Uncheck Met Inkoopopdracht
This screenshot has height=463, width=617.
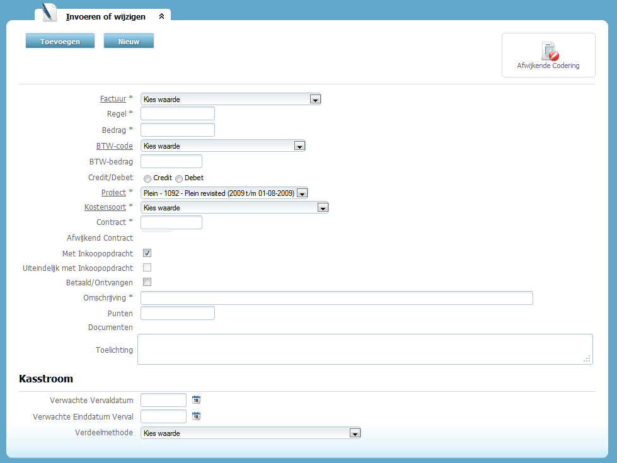pyautogui.click(x=146, y=253)
